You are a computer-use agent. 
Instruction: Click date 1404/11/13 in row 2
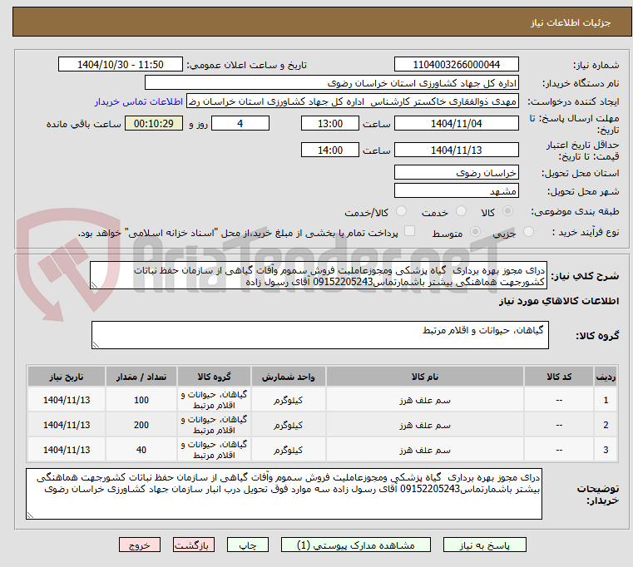tap(67, 426)
